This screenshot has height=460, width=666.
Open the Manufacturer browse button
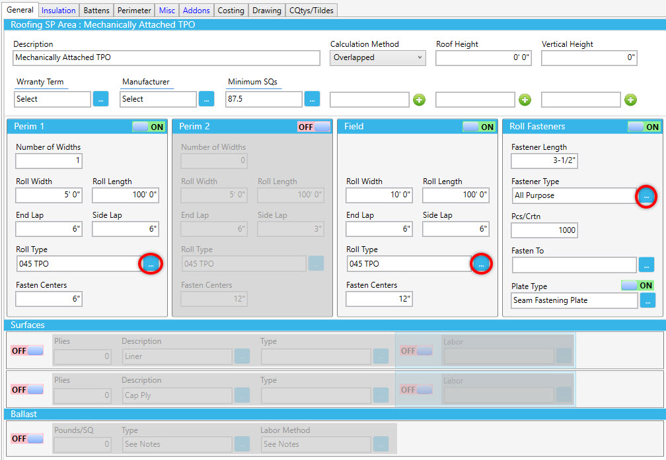pyautogui.click(x=206, y=99)
